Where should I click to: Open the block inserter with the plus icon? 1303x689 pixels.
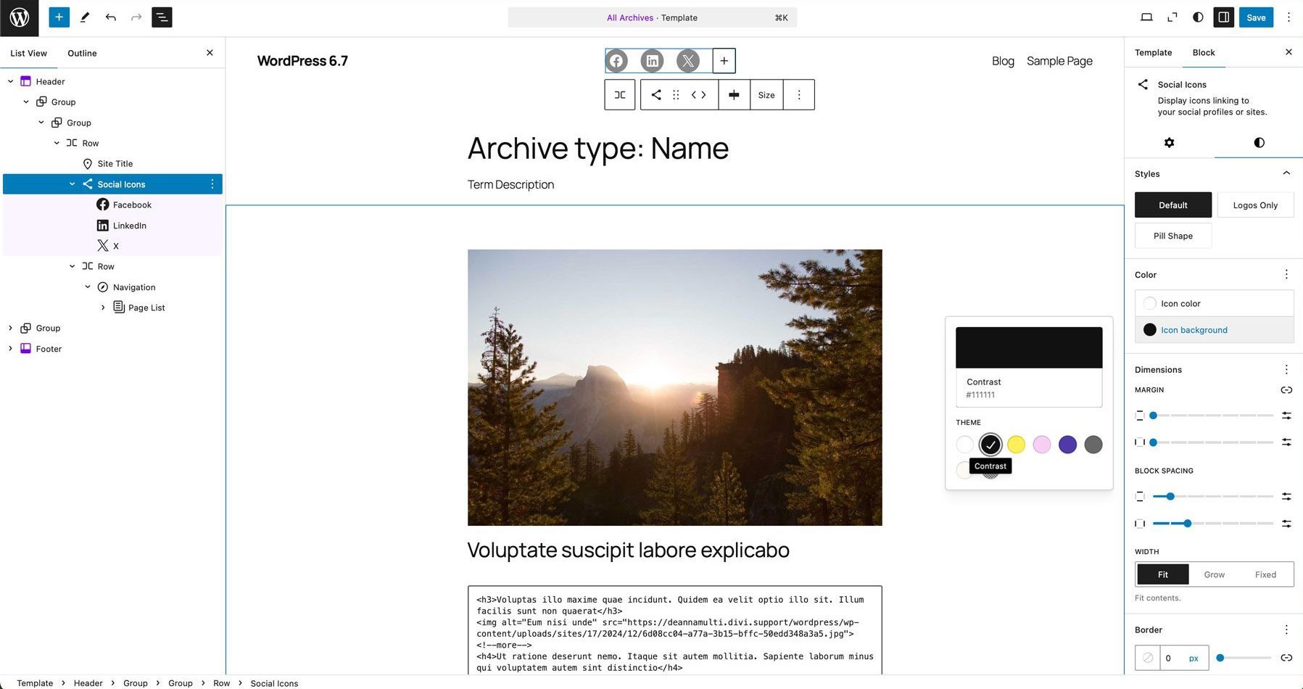click(58, 17)
